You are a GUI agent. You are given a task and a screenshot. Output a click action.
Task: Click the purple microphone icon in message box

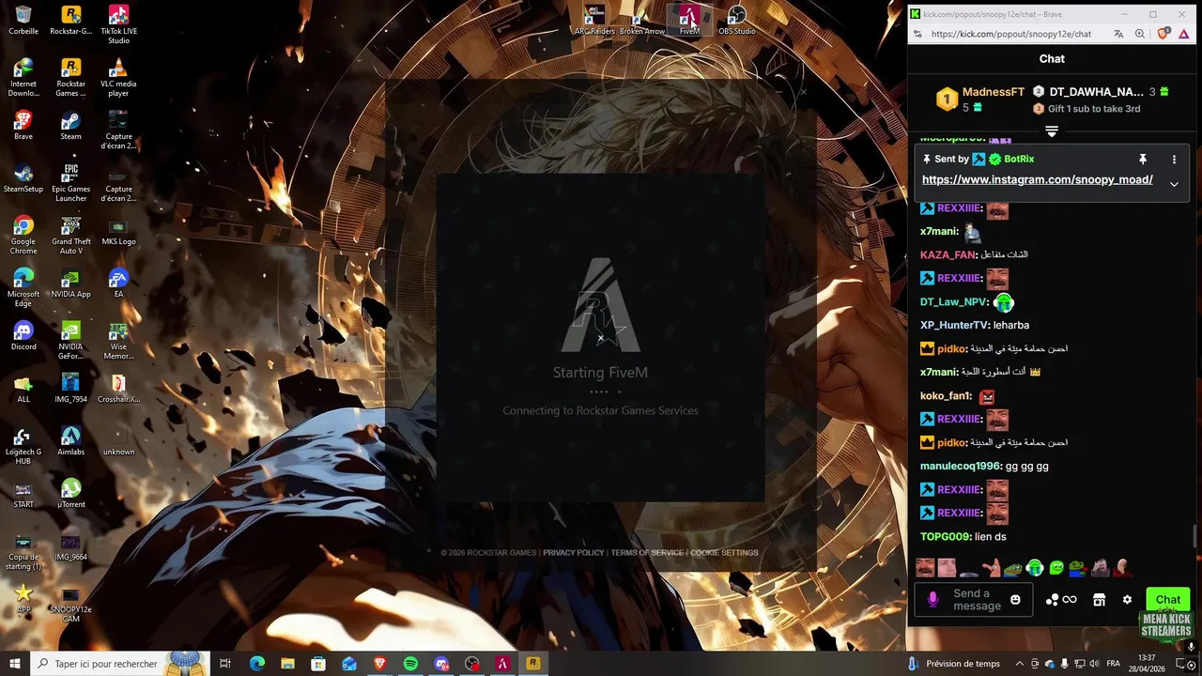pyautogui.click(x=932, y=600)
